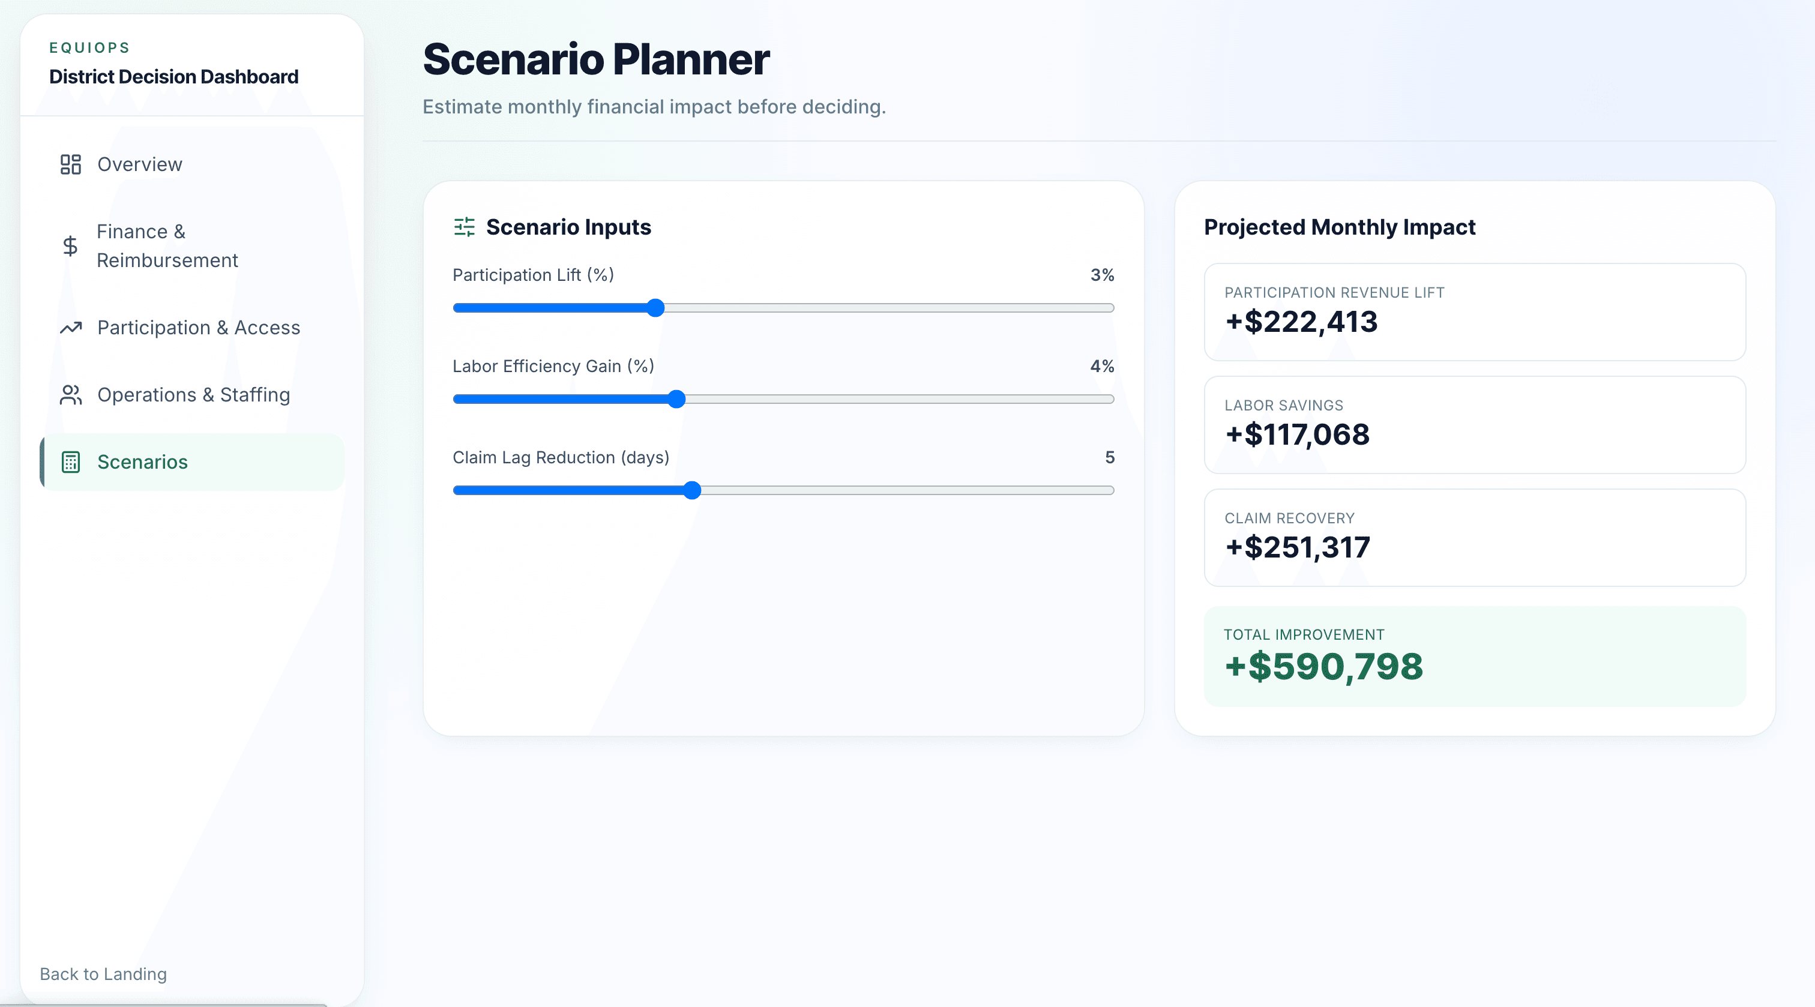
Task: Click the Labor Efficiency Gain slider handle
Action: pyautogui.click(x=676, y=399)
